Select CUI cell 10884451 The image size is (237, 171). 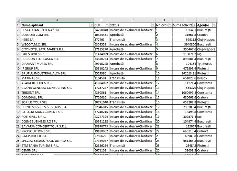pyautogui.click(x=101, y=35)
